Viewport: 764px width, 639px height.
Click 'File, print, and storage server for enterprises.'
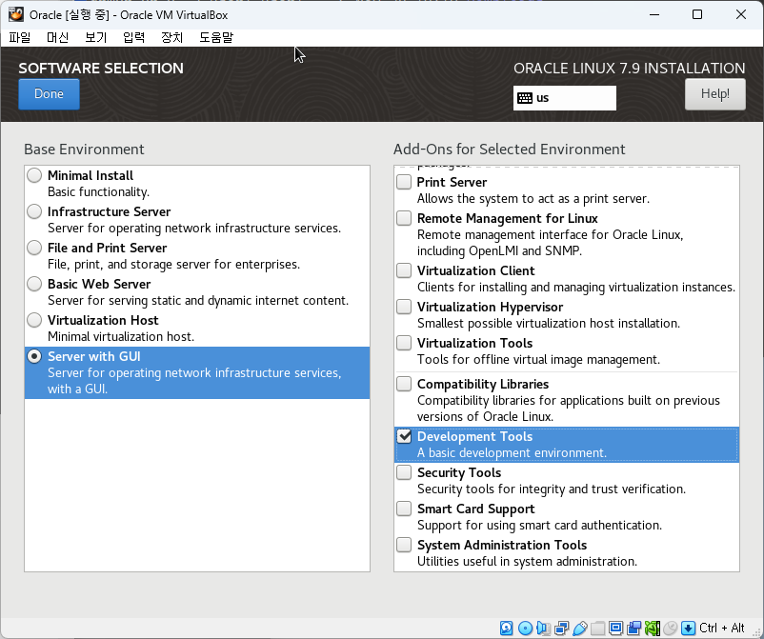click(173, 265)
